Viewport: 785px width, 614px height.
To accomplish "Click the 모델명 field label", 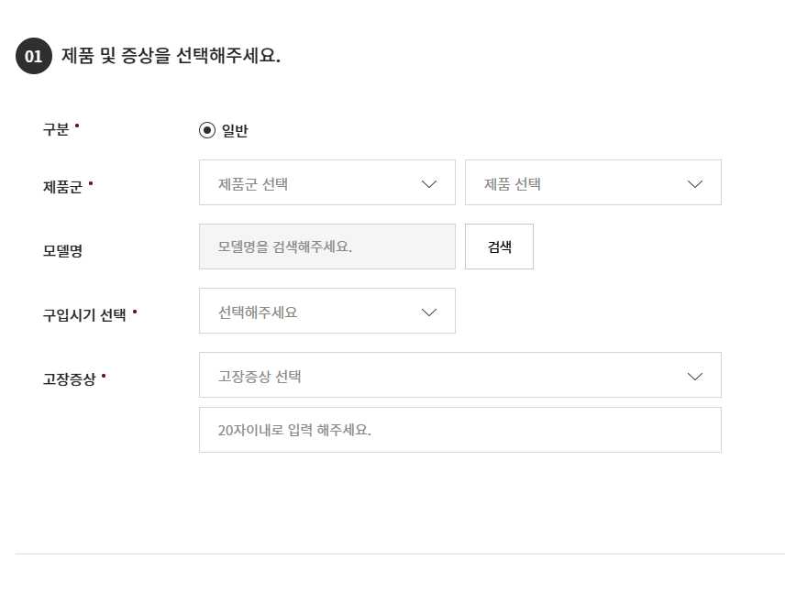I will click(62, 251).
